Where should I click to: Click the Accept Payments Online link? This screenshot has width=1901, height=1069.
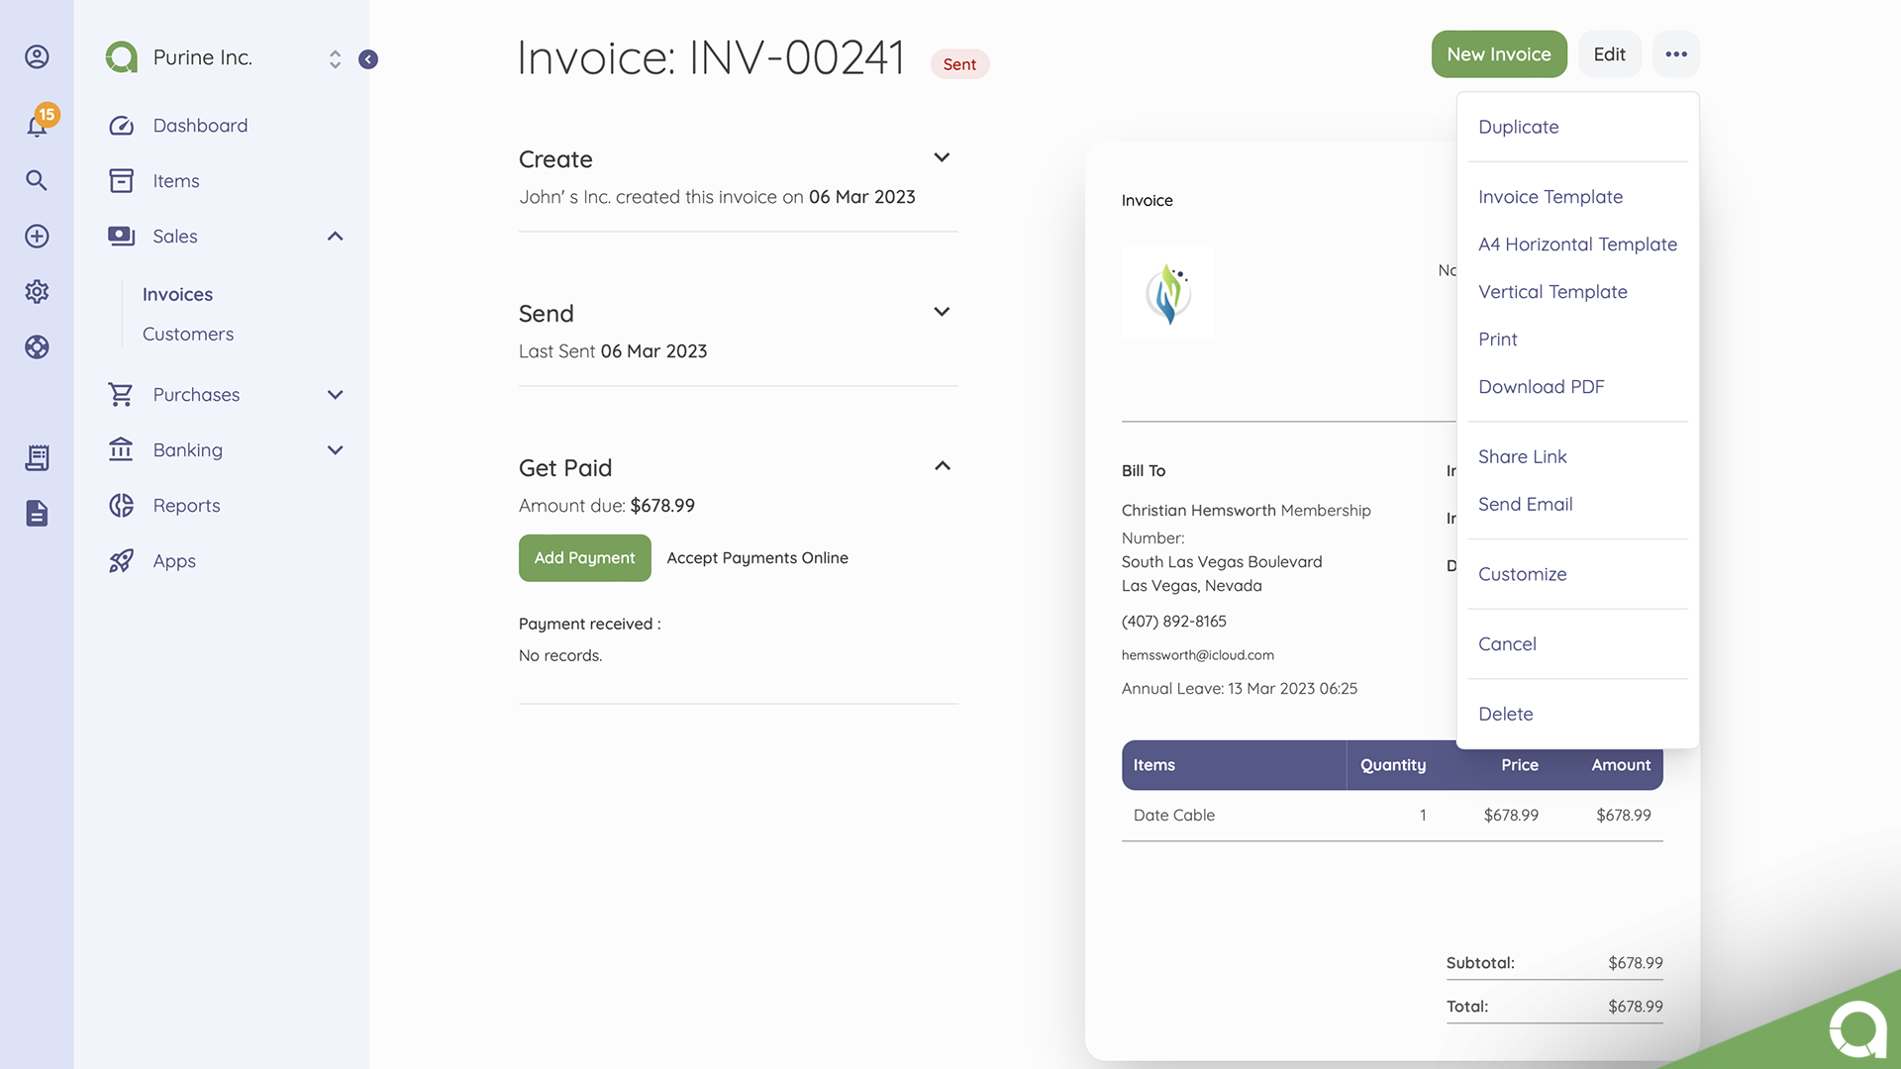tap(756, 558)
